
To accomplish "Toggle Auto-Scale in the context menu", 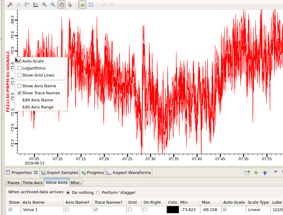I will [41, 61].
